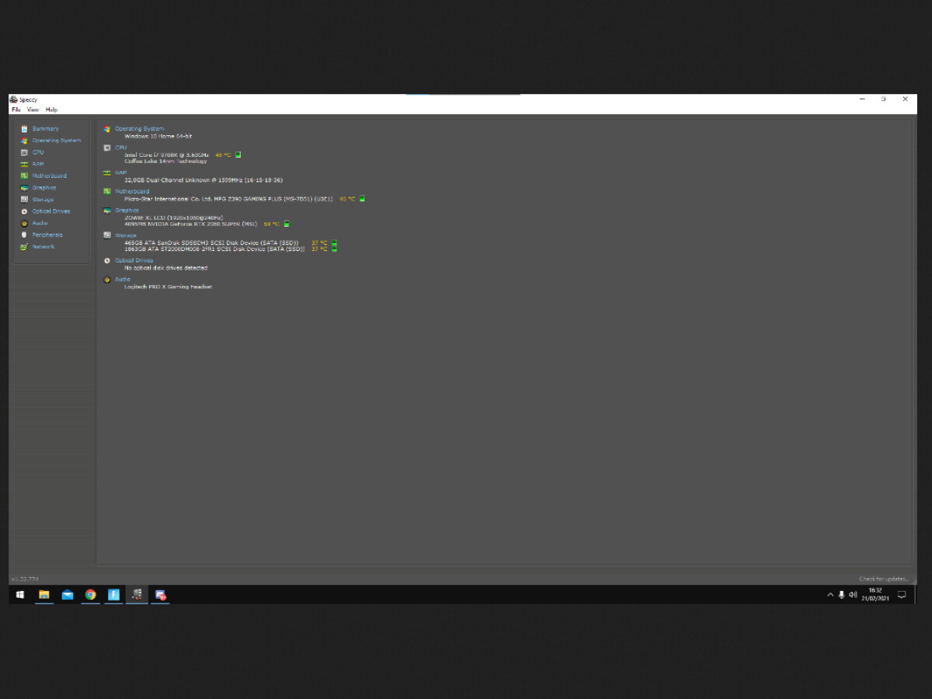The height and width of the screenshot is (699, 932).
Task: Open the File menu
Action: click(16, 110)
